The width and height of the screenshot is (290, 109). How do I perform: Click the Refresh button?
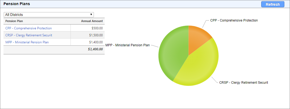coord(273,4)
